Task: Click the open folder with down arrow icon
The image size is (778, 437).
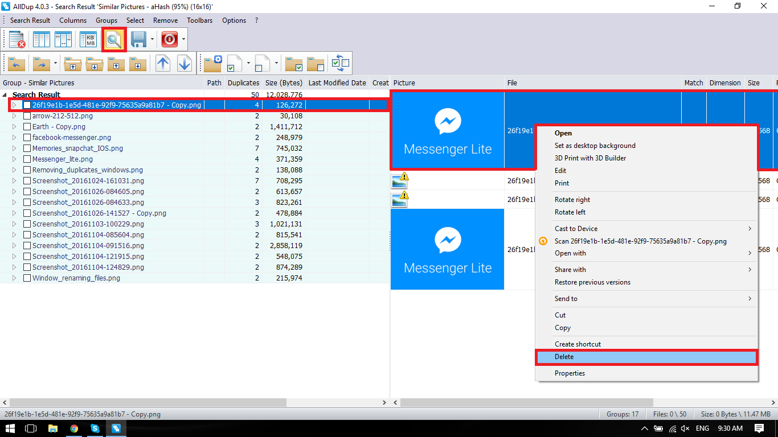Action: click(94, 63)
